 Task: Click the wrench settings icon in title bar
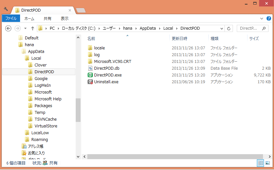tap(5, 9)
